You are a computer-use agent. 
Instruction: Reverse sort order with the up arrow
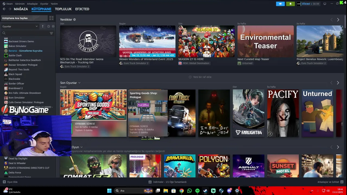click(x=43, y=26)
